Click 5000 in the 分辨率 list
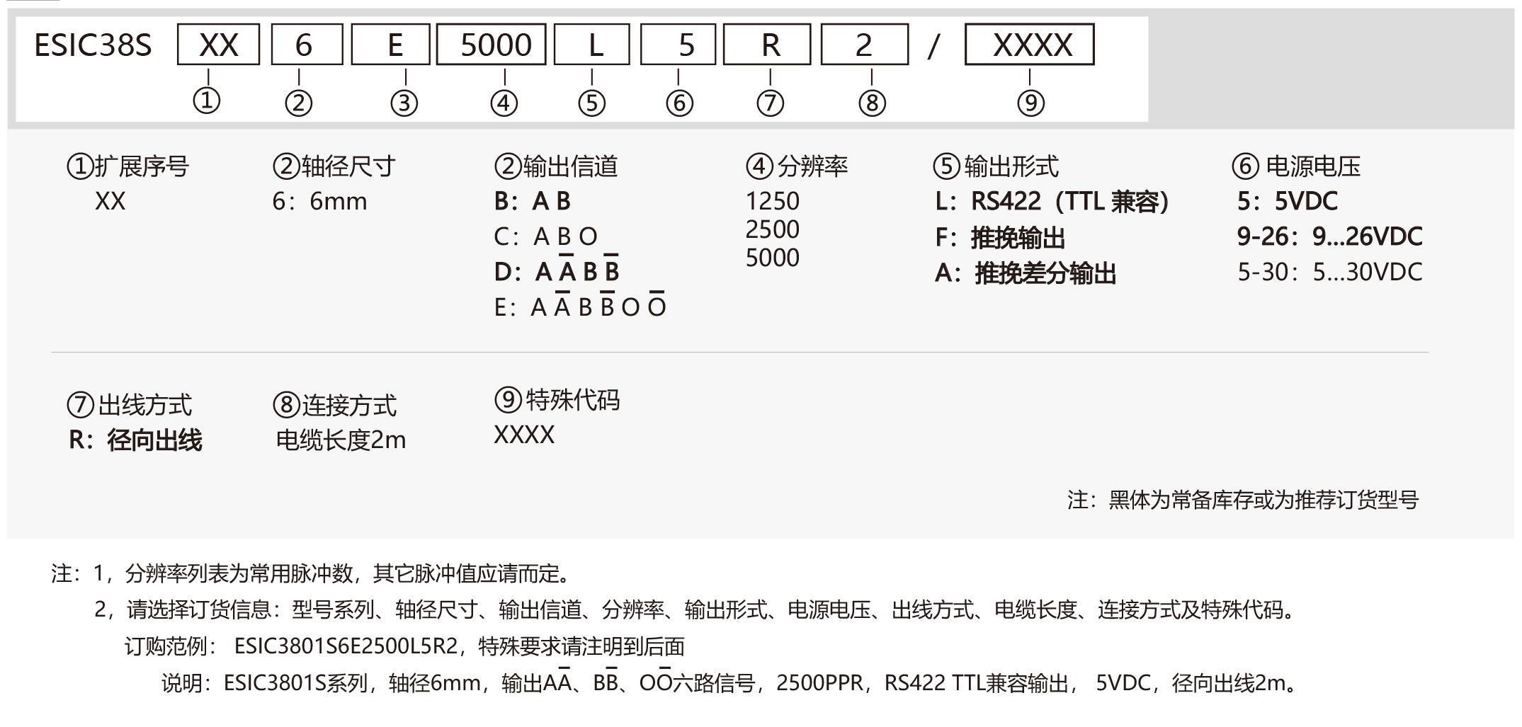 (772, 258)
